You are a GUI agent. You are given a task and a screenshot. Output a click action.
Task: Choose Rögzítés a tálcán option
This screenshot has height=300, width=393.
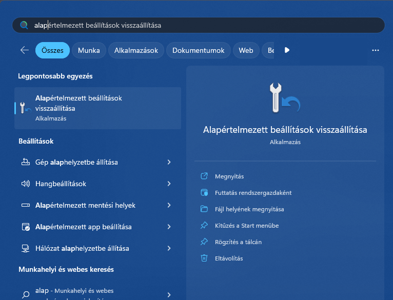pyautogui.click(x=239, y=242)
